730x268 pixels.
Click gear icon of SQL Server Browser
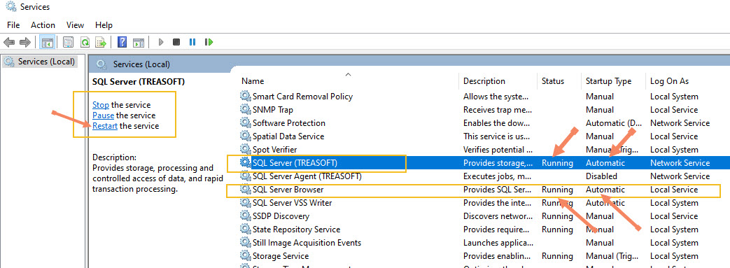pyautogui.click(x=245, y=190)
